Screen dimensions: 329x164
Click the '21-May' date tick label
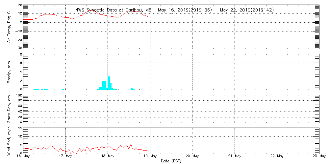point(235,156)
